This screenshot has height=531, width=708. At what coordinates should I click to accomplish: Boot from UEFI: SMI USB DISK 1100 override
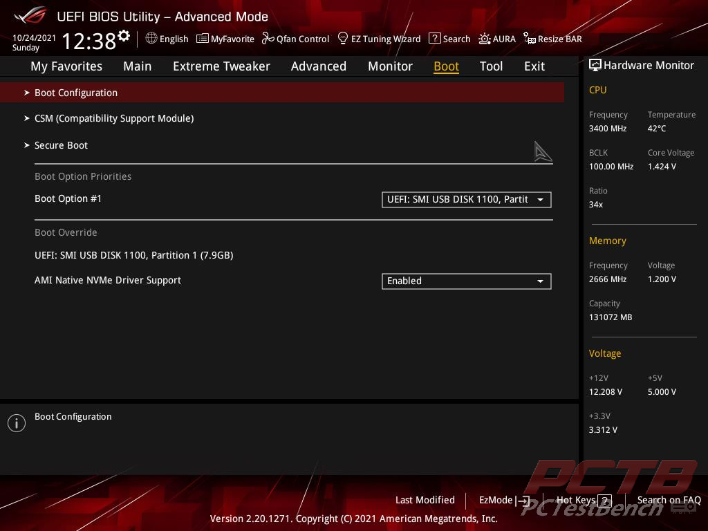134,255
